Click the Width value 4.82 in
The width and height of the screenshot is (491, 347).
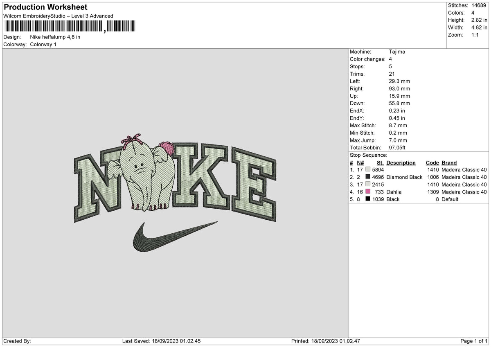478,27
